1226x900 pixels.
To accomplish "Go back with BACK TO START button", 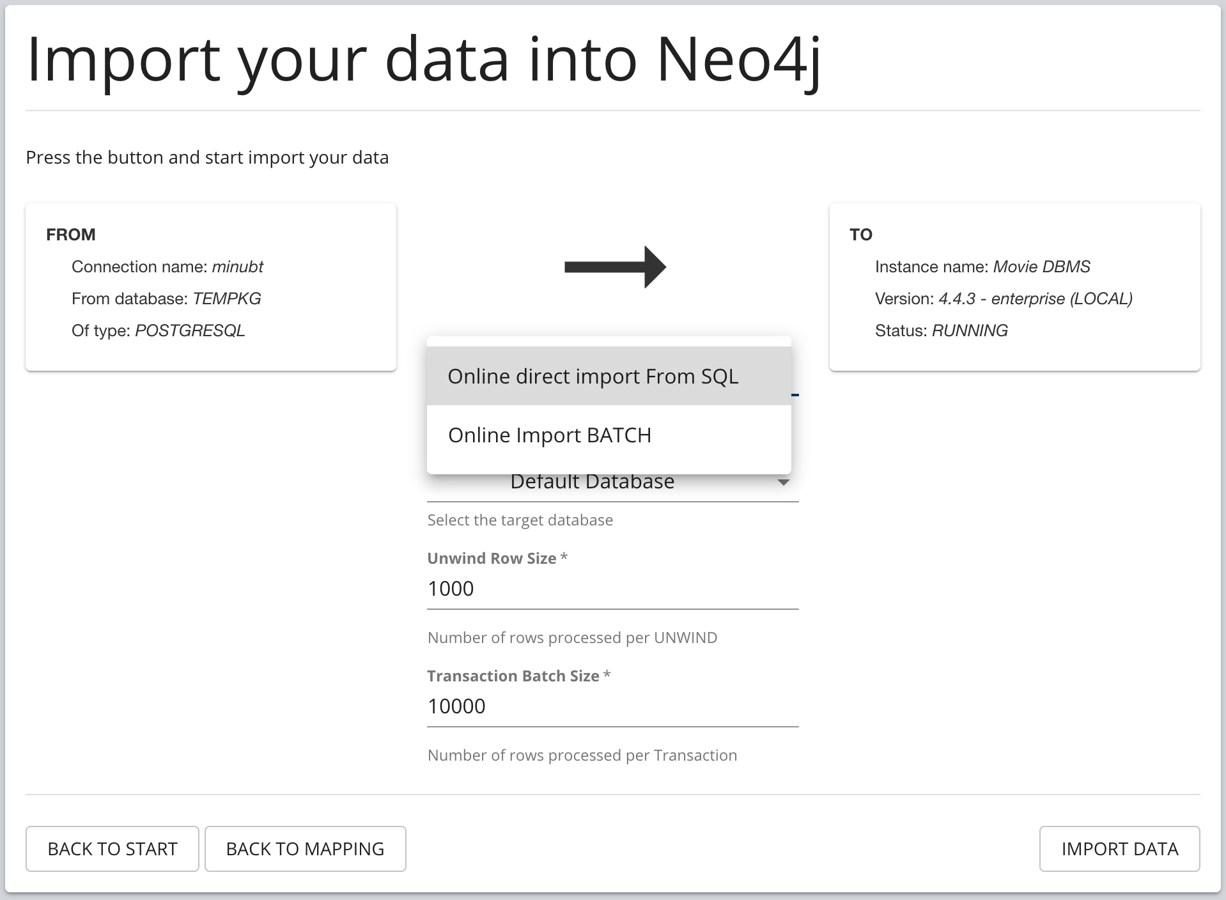I will click(113, 849).
